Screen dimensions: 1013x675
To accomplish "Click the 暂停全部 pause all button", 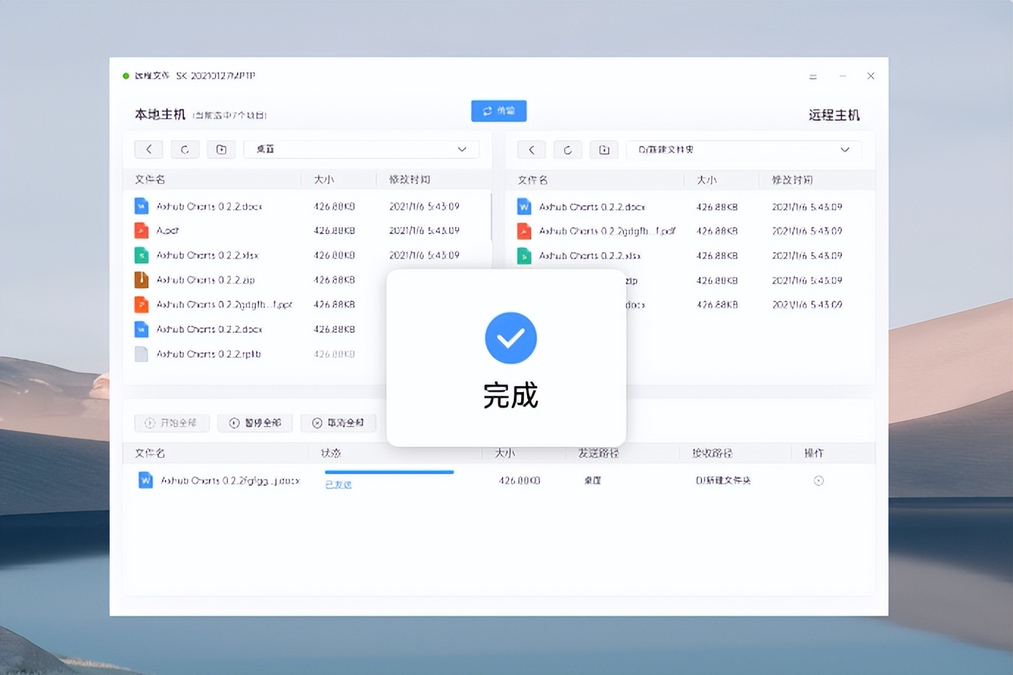I will [x=255, y=422].
